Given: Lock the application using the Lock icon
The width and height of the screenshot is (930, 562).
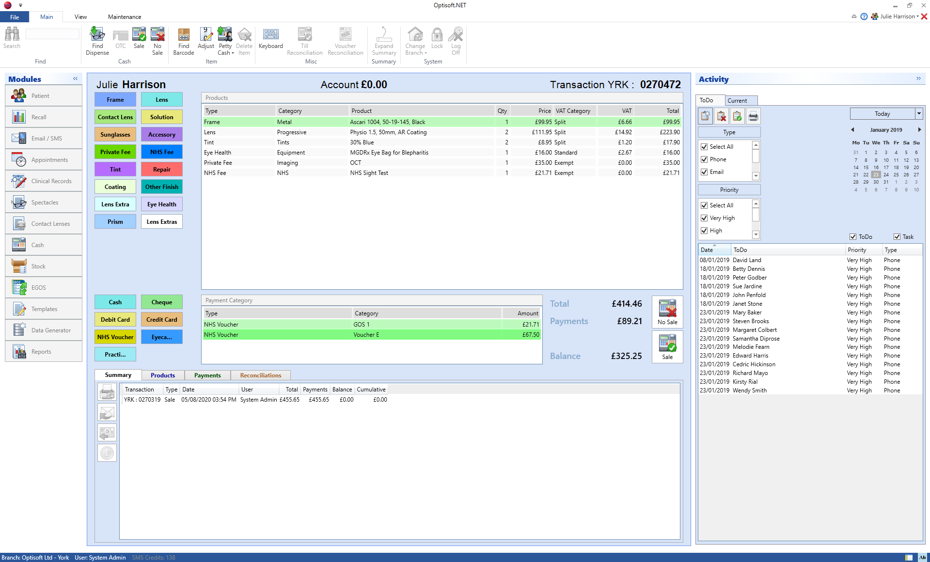Looking at the screenshot, I should point(437,39).
